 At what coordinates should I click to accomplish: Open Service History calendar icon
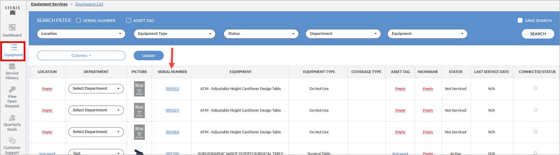(12, 66)
